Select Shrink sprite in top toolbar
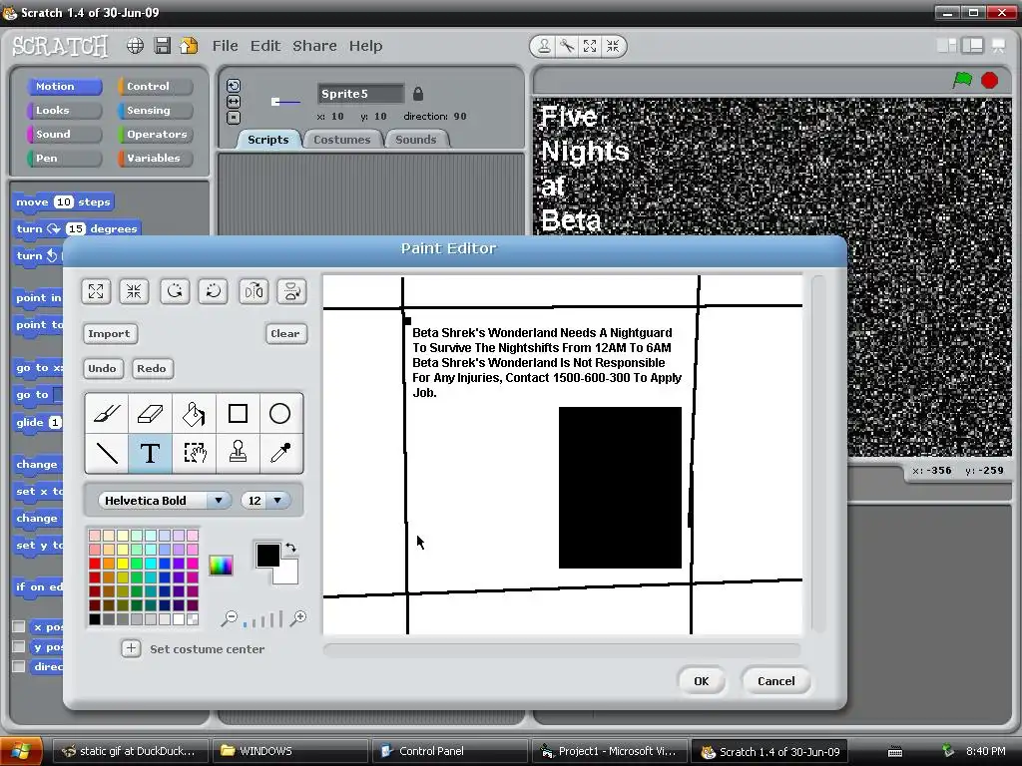1022x766 pixels. tap(613, 46)
